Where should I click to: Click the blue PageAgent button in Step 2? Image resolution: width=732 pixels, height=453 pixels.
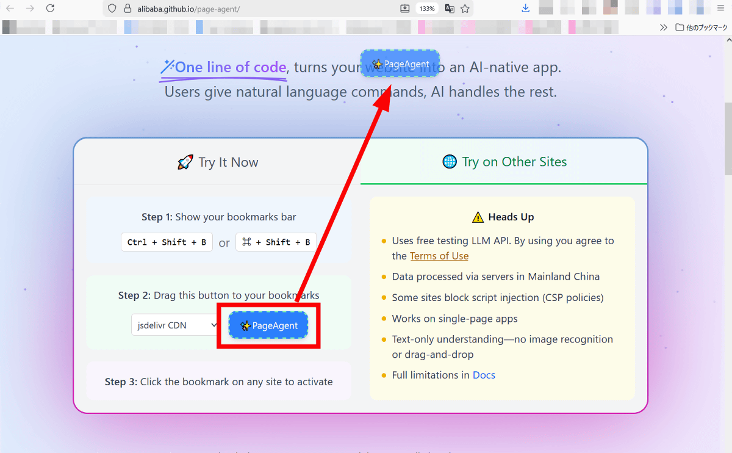pyautogui.click(x=268, y=326)
